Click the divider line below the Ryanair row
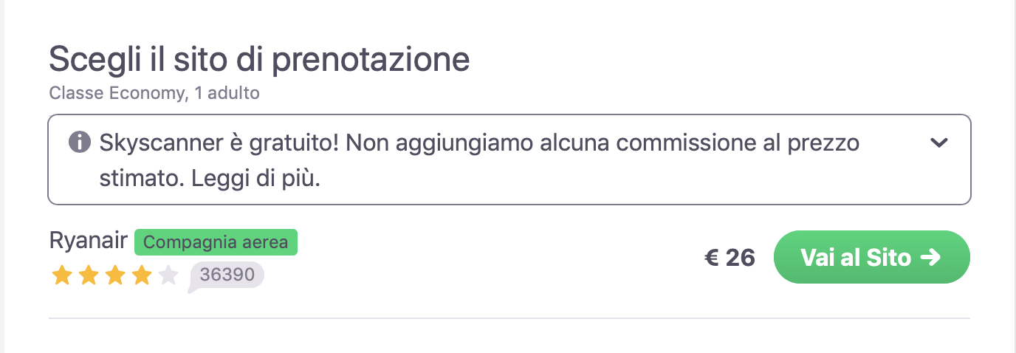 [x=509, y=318]
